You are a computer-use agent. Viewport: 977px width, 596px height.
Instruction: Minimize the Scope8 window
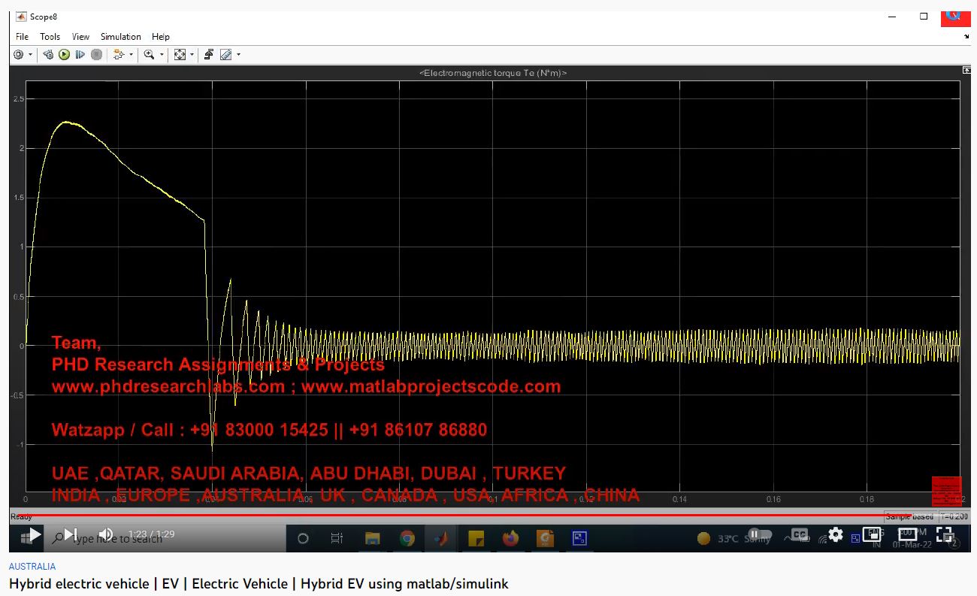coord(891,16)
